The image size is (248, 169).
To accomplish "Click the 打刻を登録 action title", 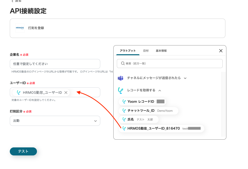I will [36, 28].
